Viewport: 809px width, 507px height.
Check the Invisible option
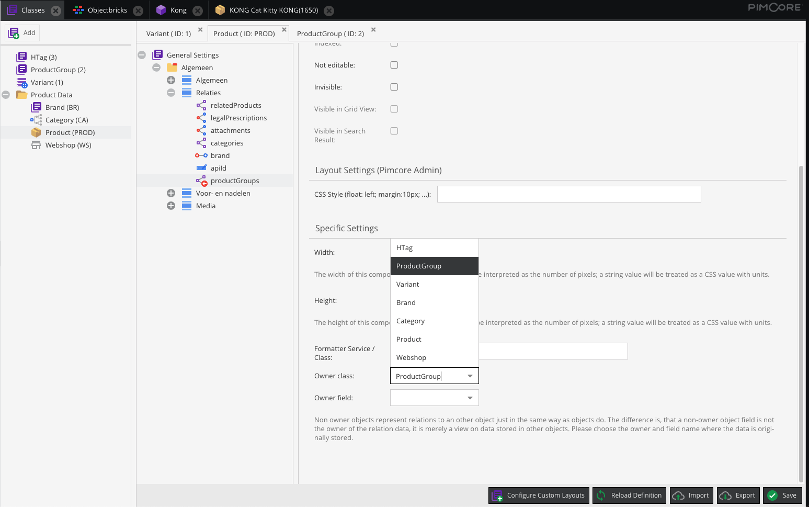[394, 87]
